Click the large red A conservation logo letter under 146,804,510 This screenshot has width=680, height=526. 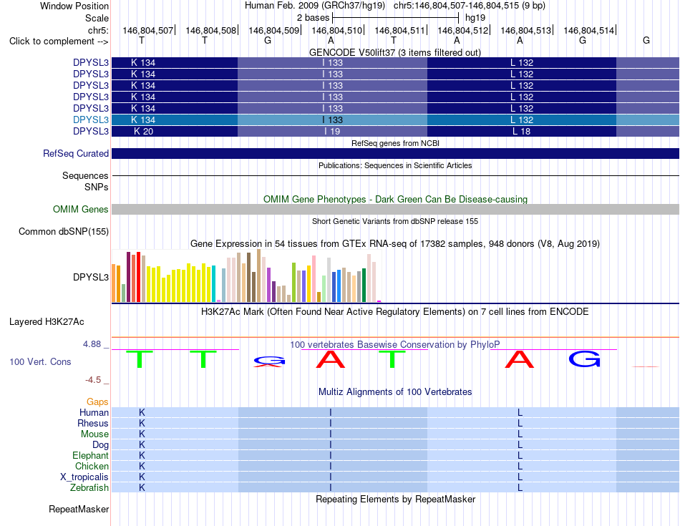pos(331,359)
